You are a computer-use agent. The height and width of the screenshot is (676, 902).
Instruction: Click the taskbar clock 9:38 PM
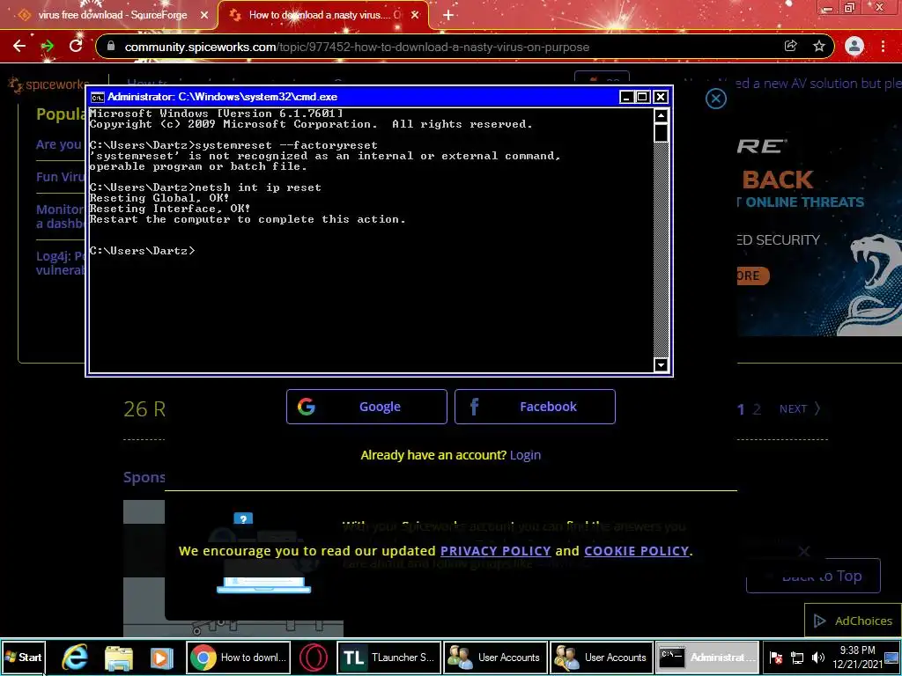pos(857,657)
